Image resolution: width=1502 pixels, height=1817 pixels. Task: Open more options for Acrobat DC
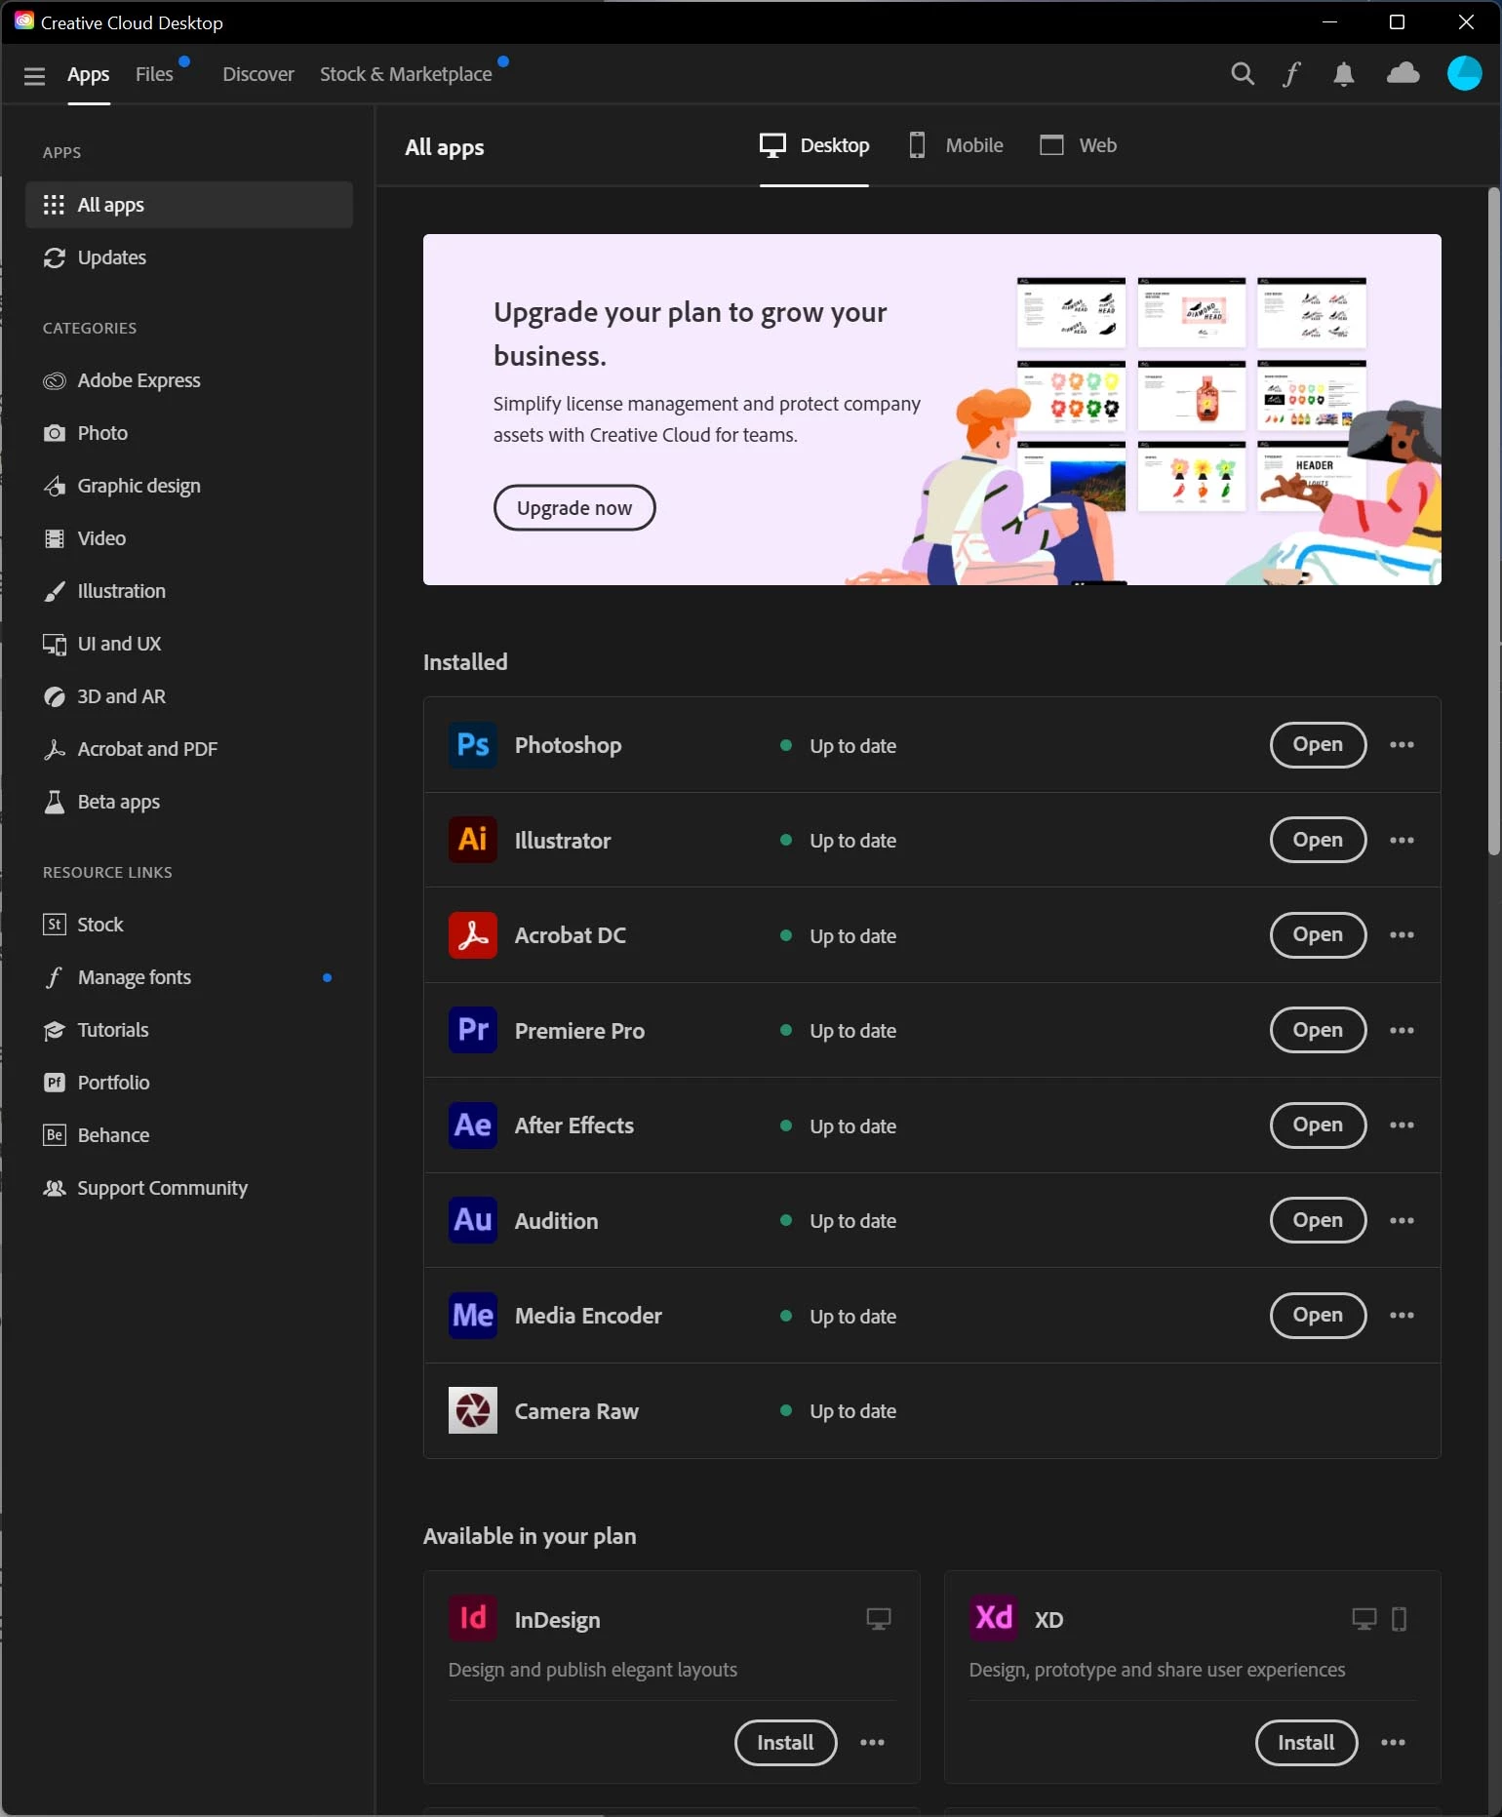[x=1402, y=935]
